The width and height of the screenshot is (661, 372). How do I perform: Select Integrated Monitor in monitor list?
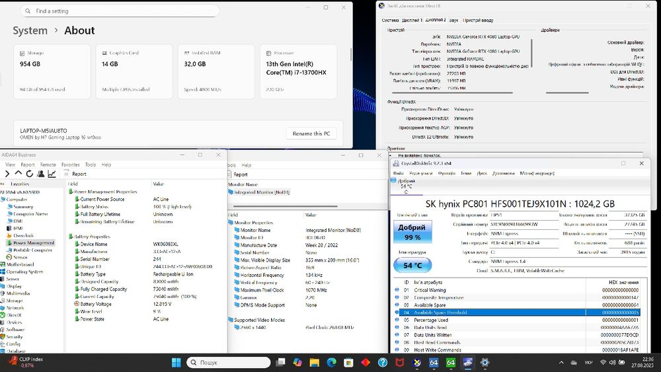tap(259, 192)
